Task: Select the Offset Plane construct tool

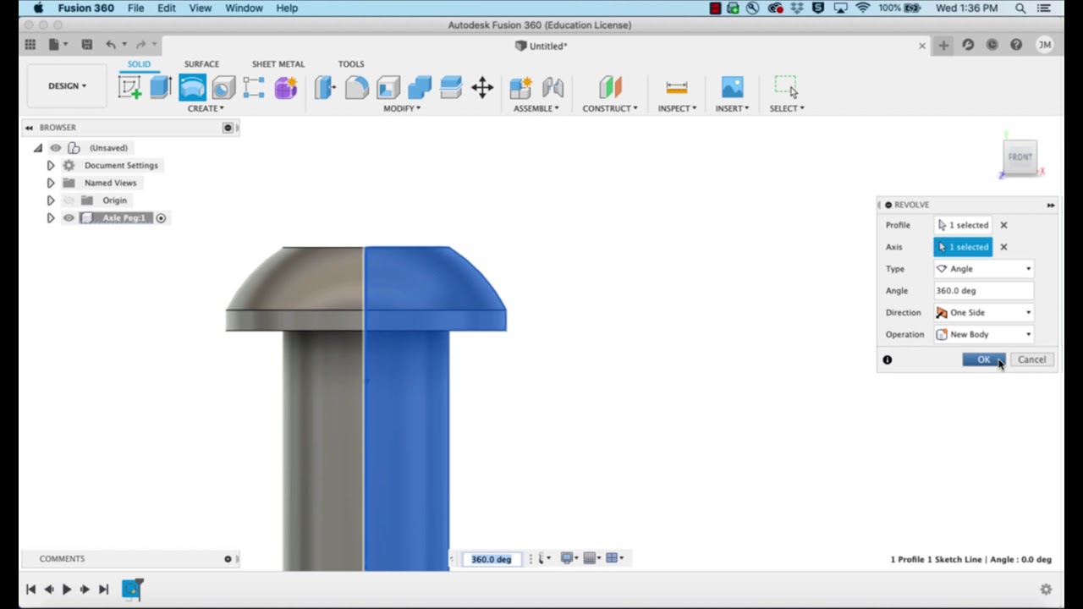Action: [610, 87]
